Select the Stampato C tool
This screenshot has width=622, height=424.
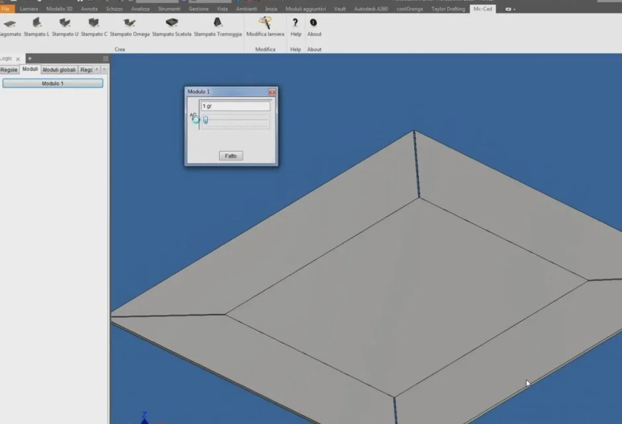pos(94,27)
